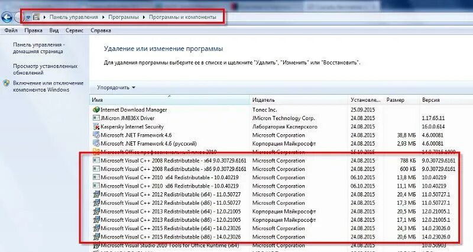Viewport: 473px width, 252px height.
Task: Click size value '2,93 МБ'
Action: 406,144
